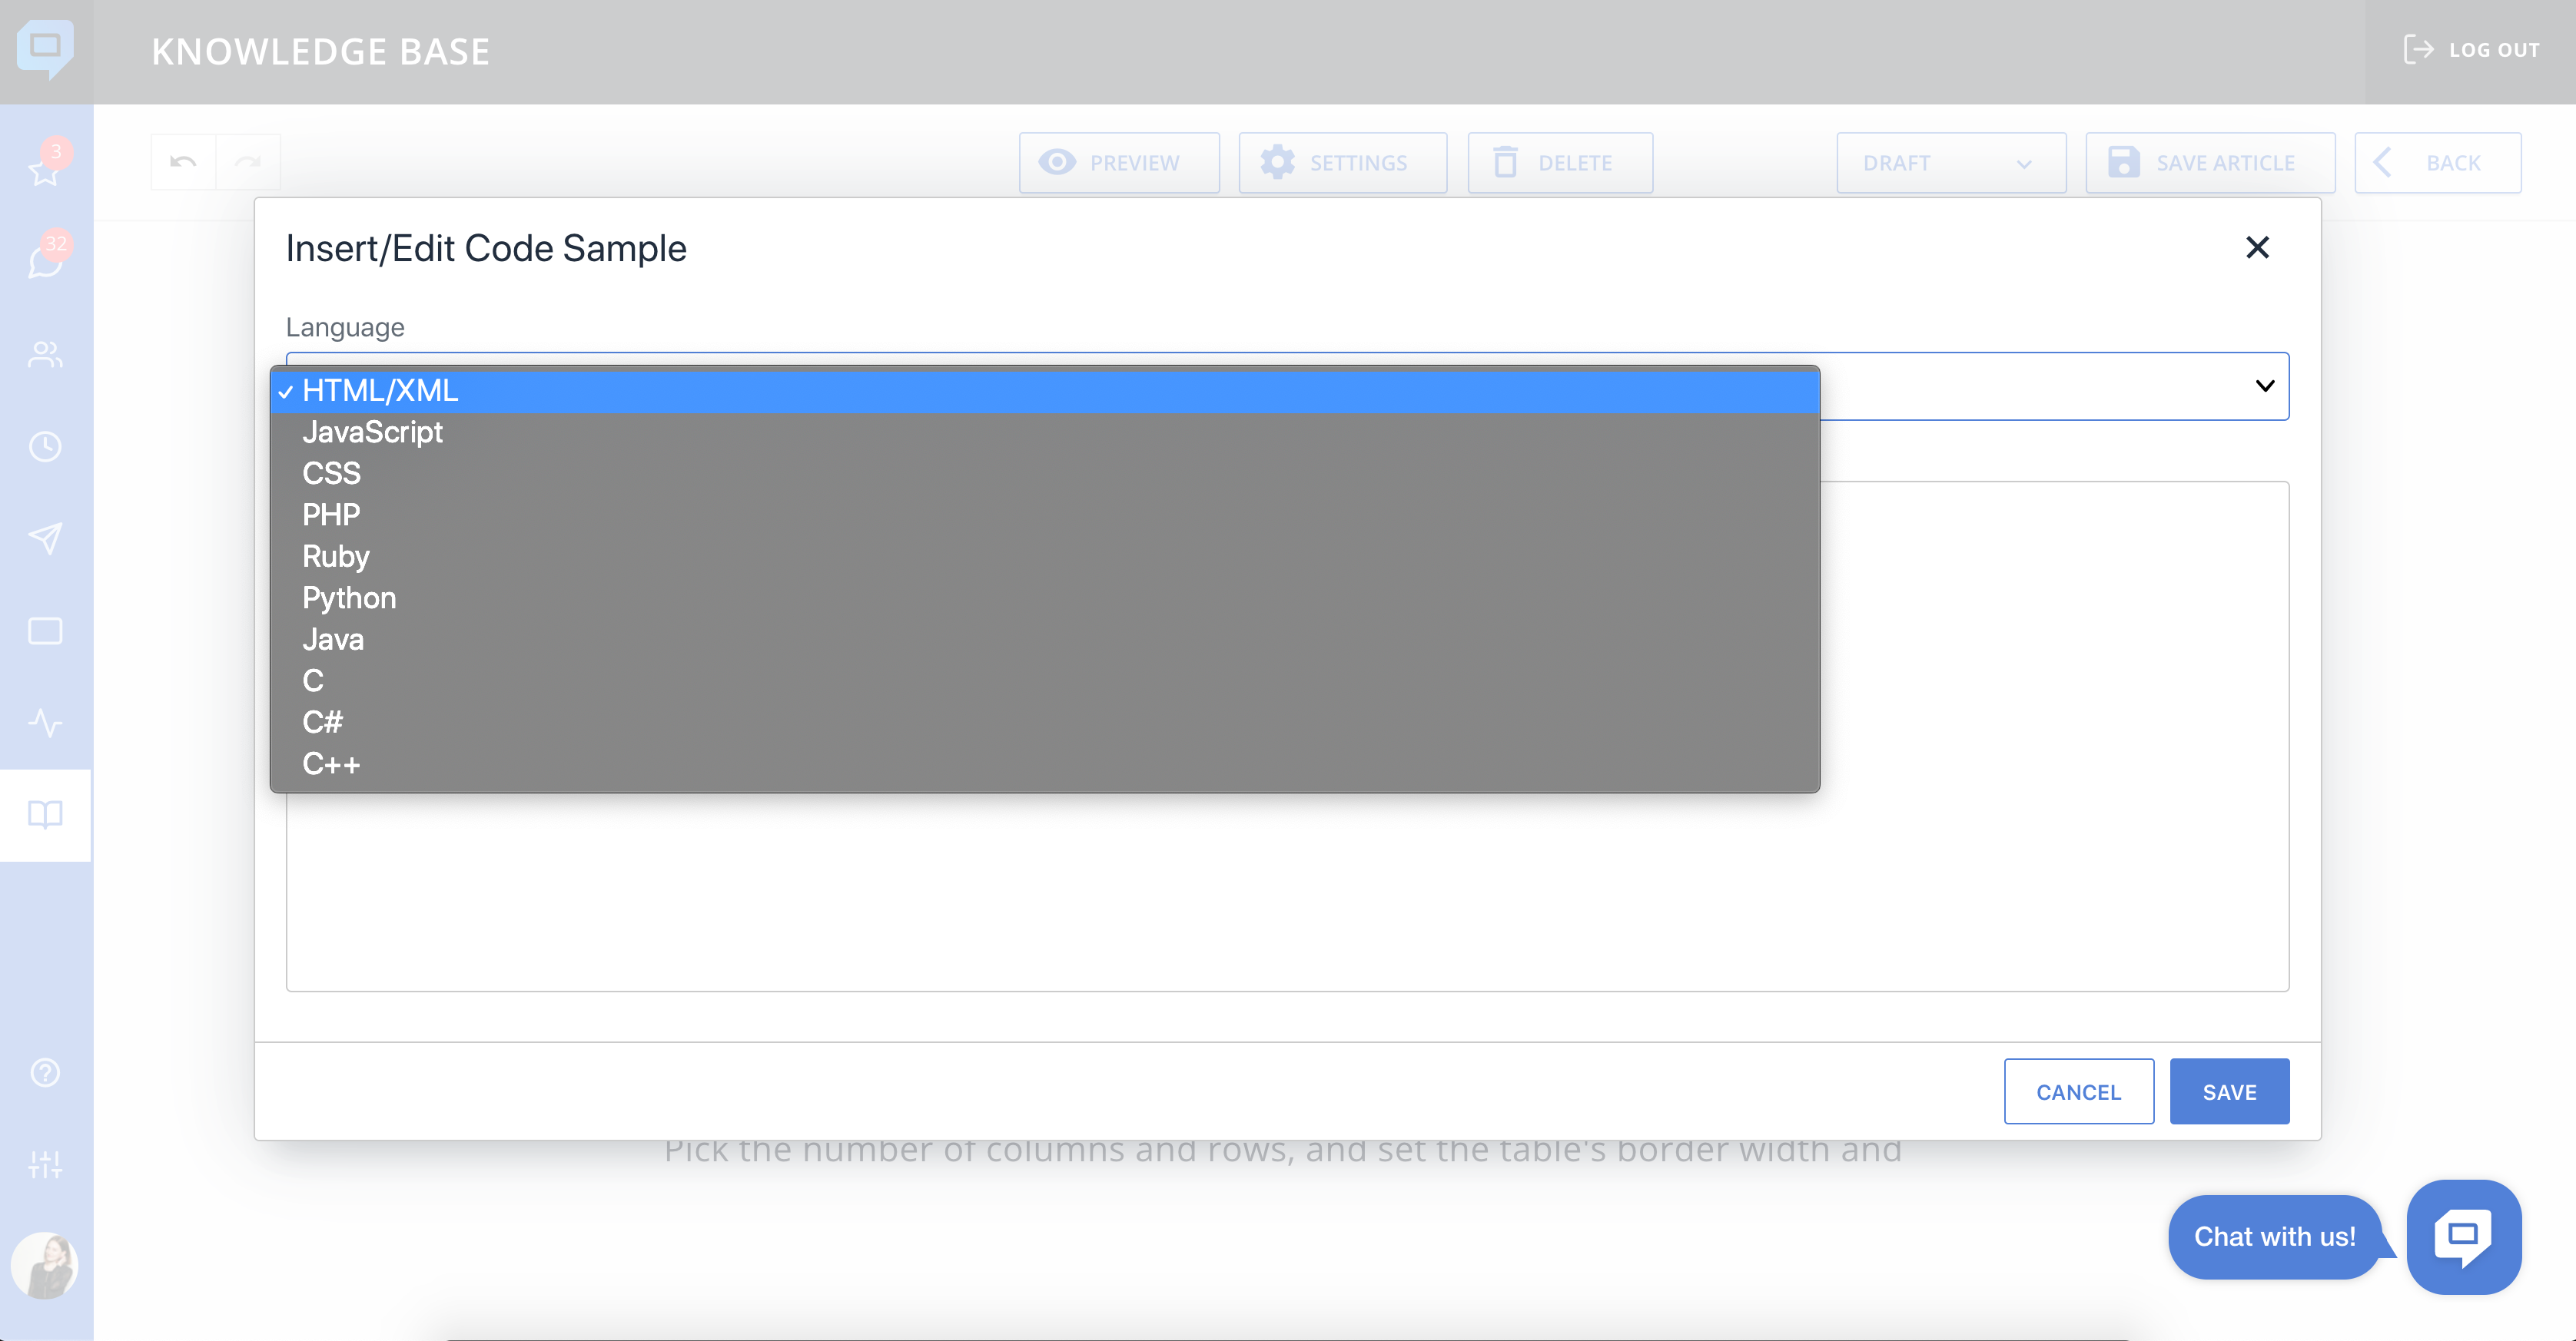This screenshot has width=2576, height=1341.
Task: Open the help question mark sidebar icon
Action: tap(45, 1072)
